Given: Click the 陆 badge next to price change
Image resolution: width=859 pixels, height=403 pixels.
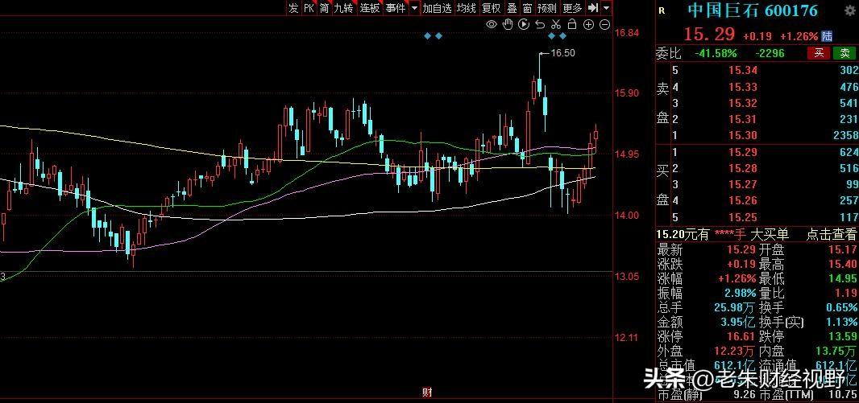Looking at the screenshot, I should coord(828,36).
